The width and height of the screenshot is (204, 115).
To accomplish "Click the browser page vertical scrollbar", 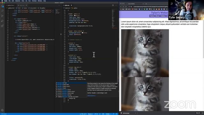I will pos(203,39).
